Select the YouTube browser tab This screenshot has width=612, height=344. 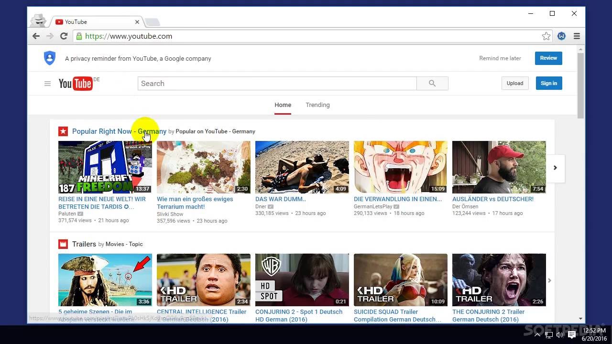pos(97,22)
